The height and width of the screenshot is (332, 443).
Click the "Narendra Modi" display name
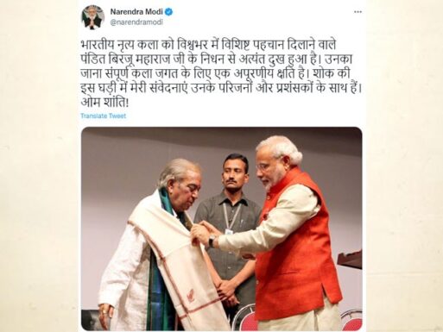pyautogui.click(x=136, y=12)
